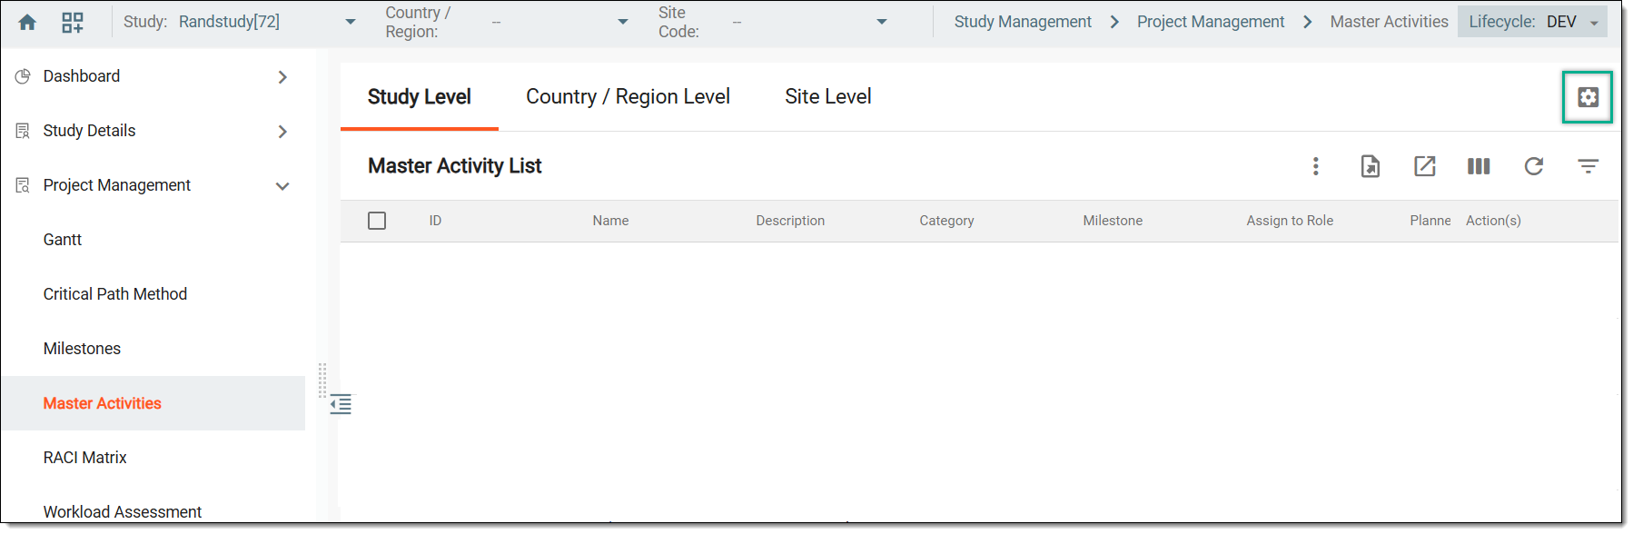
Task: Collapse sidebar with the indent icon
Action: tap(341, 404)
